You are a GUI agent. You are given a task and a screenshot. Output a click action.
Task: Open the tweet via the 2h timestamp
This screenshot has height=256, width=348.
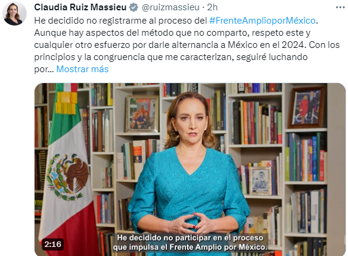point(213,7)
